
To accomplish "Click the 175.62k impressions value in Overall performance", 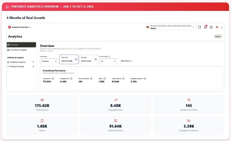I will tap(47, 82).
